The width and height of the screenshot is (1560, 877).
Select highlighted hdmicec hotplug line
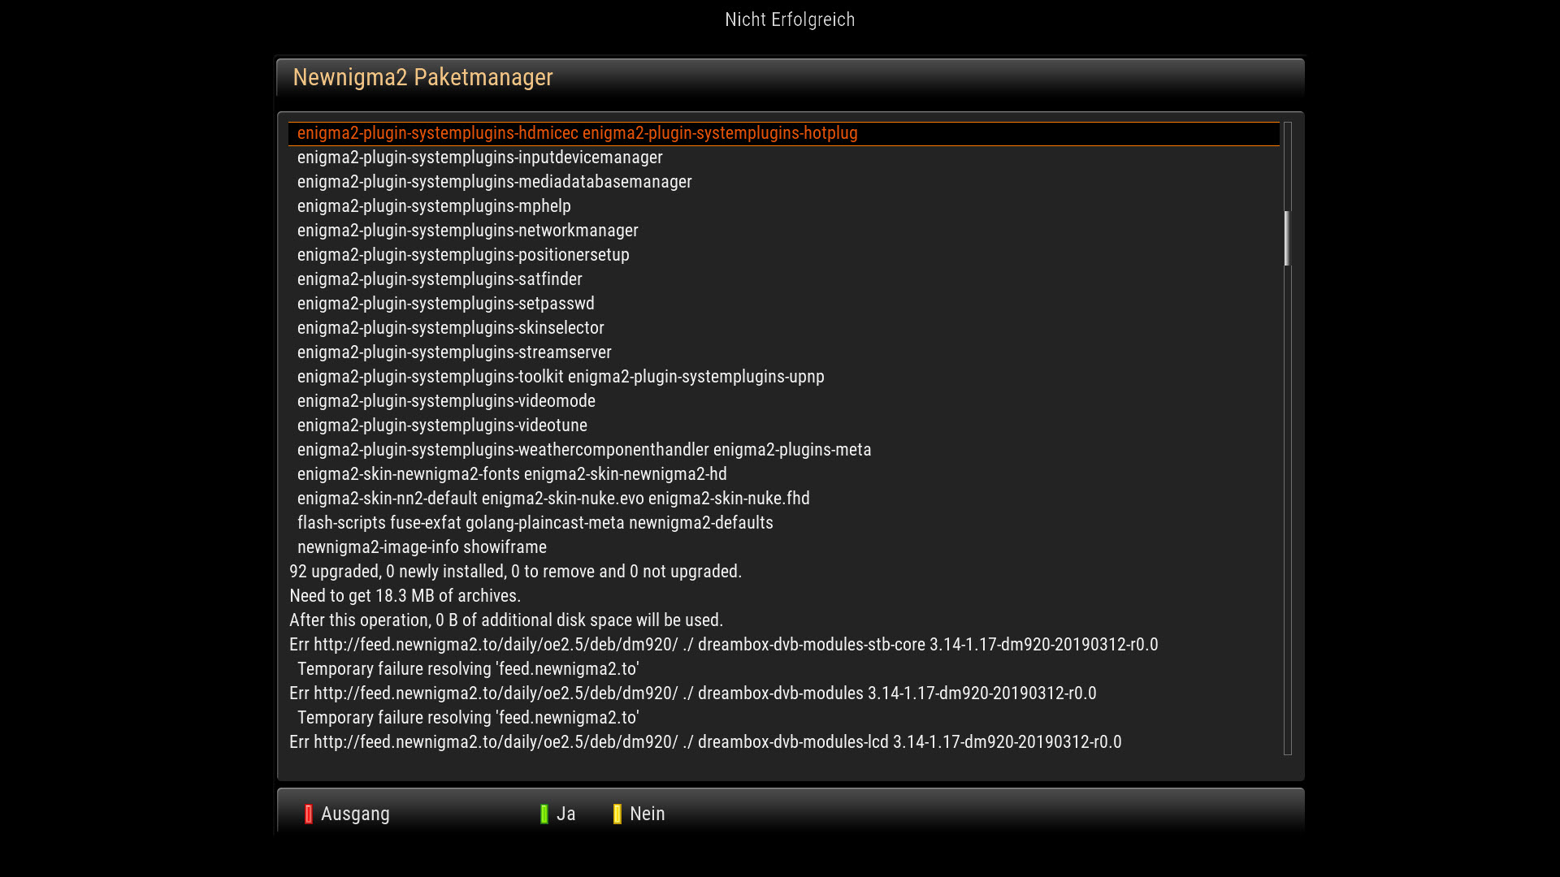pos(577,133)
